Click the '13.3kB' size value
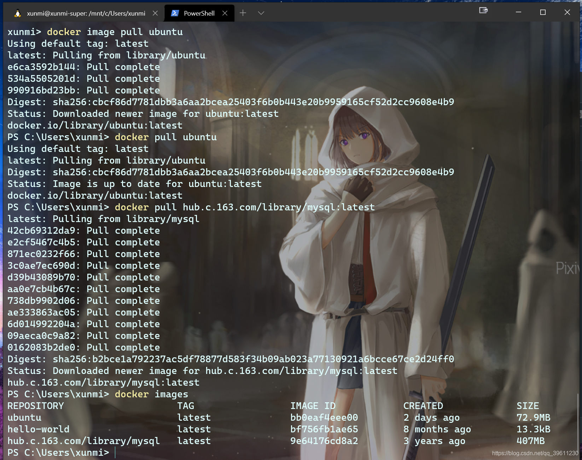Viewport: 582px width, 460px height. 534,429
